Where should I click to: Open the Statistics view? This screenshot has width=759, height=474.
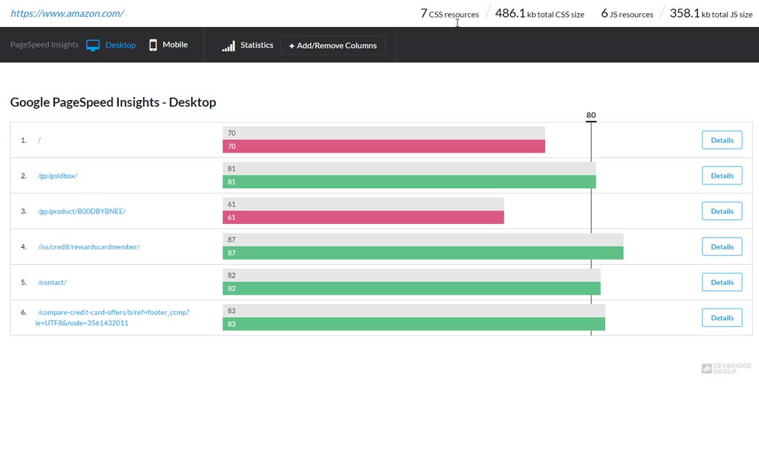256,45
